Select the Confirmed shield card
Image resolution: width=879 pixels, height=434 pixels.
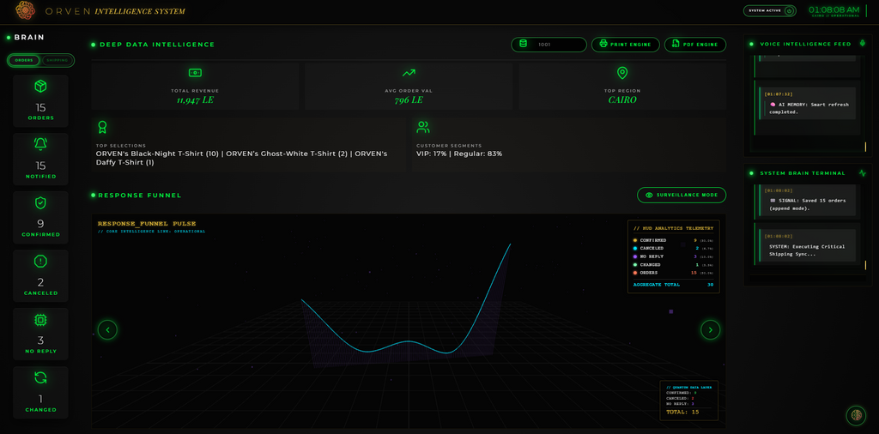point(40,217)
